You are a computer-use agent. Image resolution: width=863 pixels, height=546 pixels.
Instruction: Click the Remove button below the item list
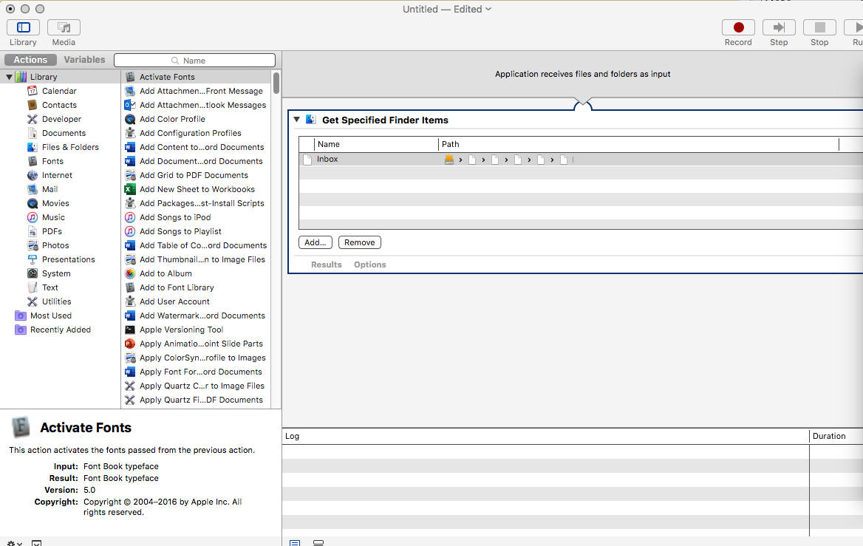pyautogui.click(x=359, y=242)
